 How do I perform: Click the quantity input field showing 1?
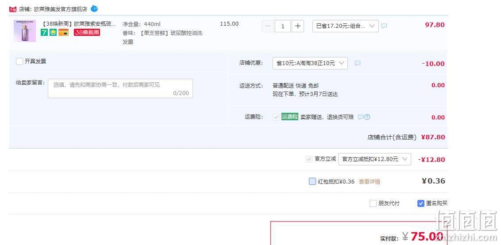tap(283, 26)
